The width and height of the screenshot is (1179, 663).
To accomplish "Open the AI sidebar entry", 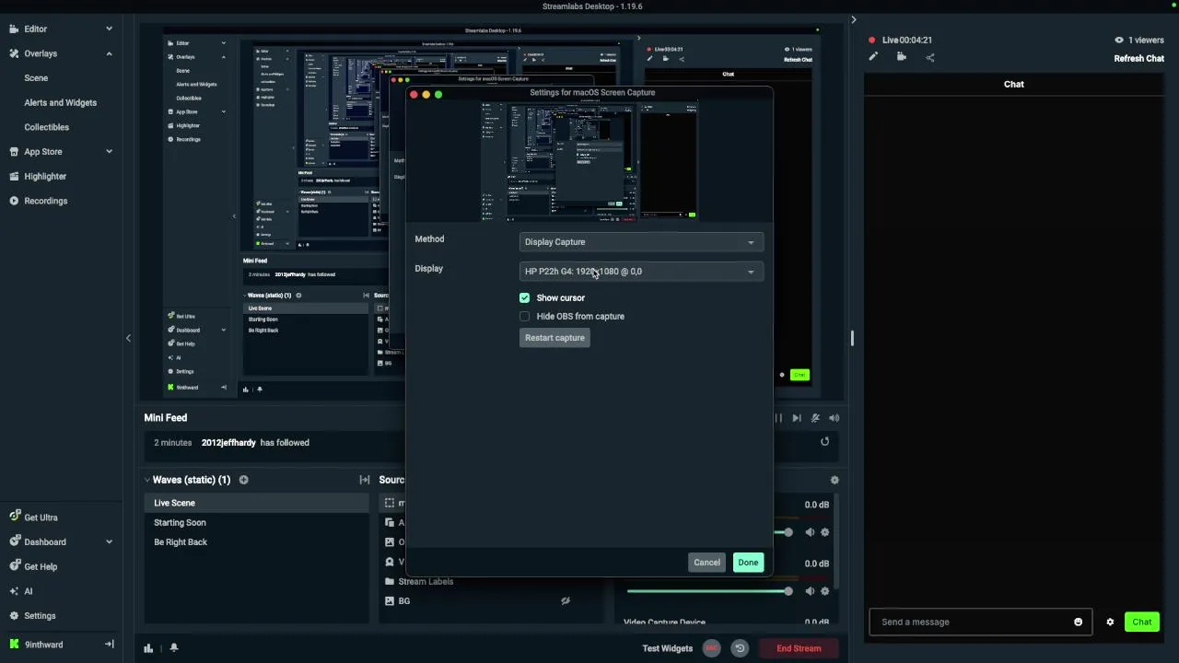I will click(28, 591).
